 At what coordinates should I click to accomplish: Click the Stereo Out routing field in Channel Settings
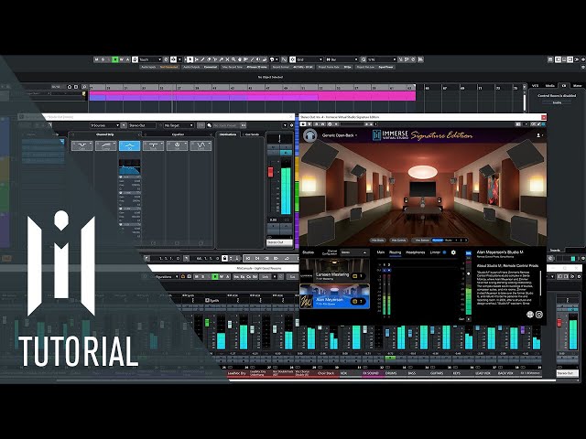point(142,125)
